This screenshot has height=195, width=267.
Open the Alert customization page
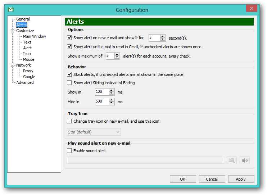[27, 48]
